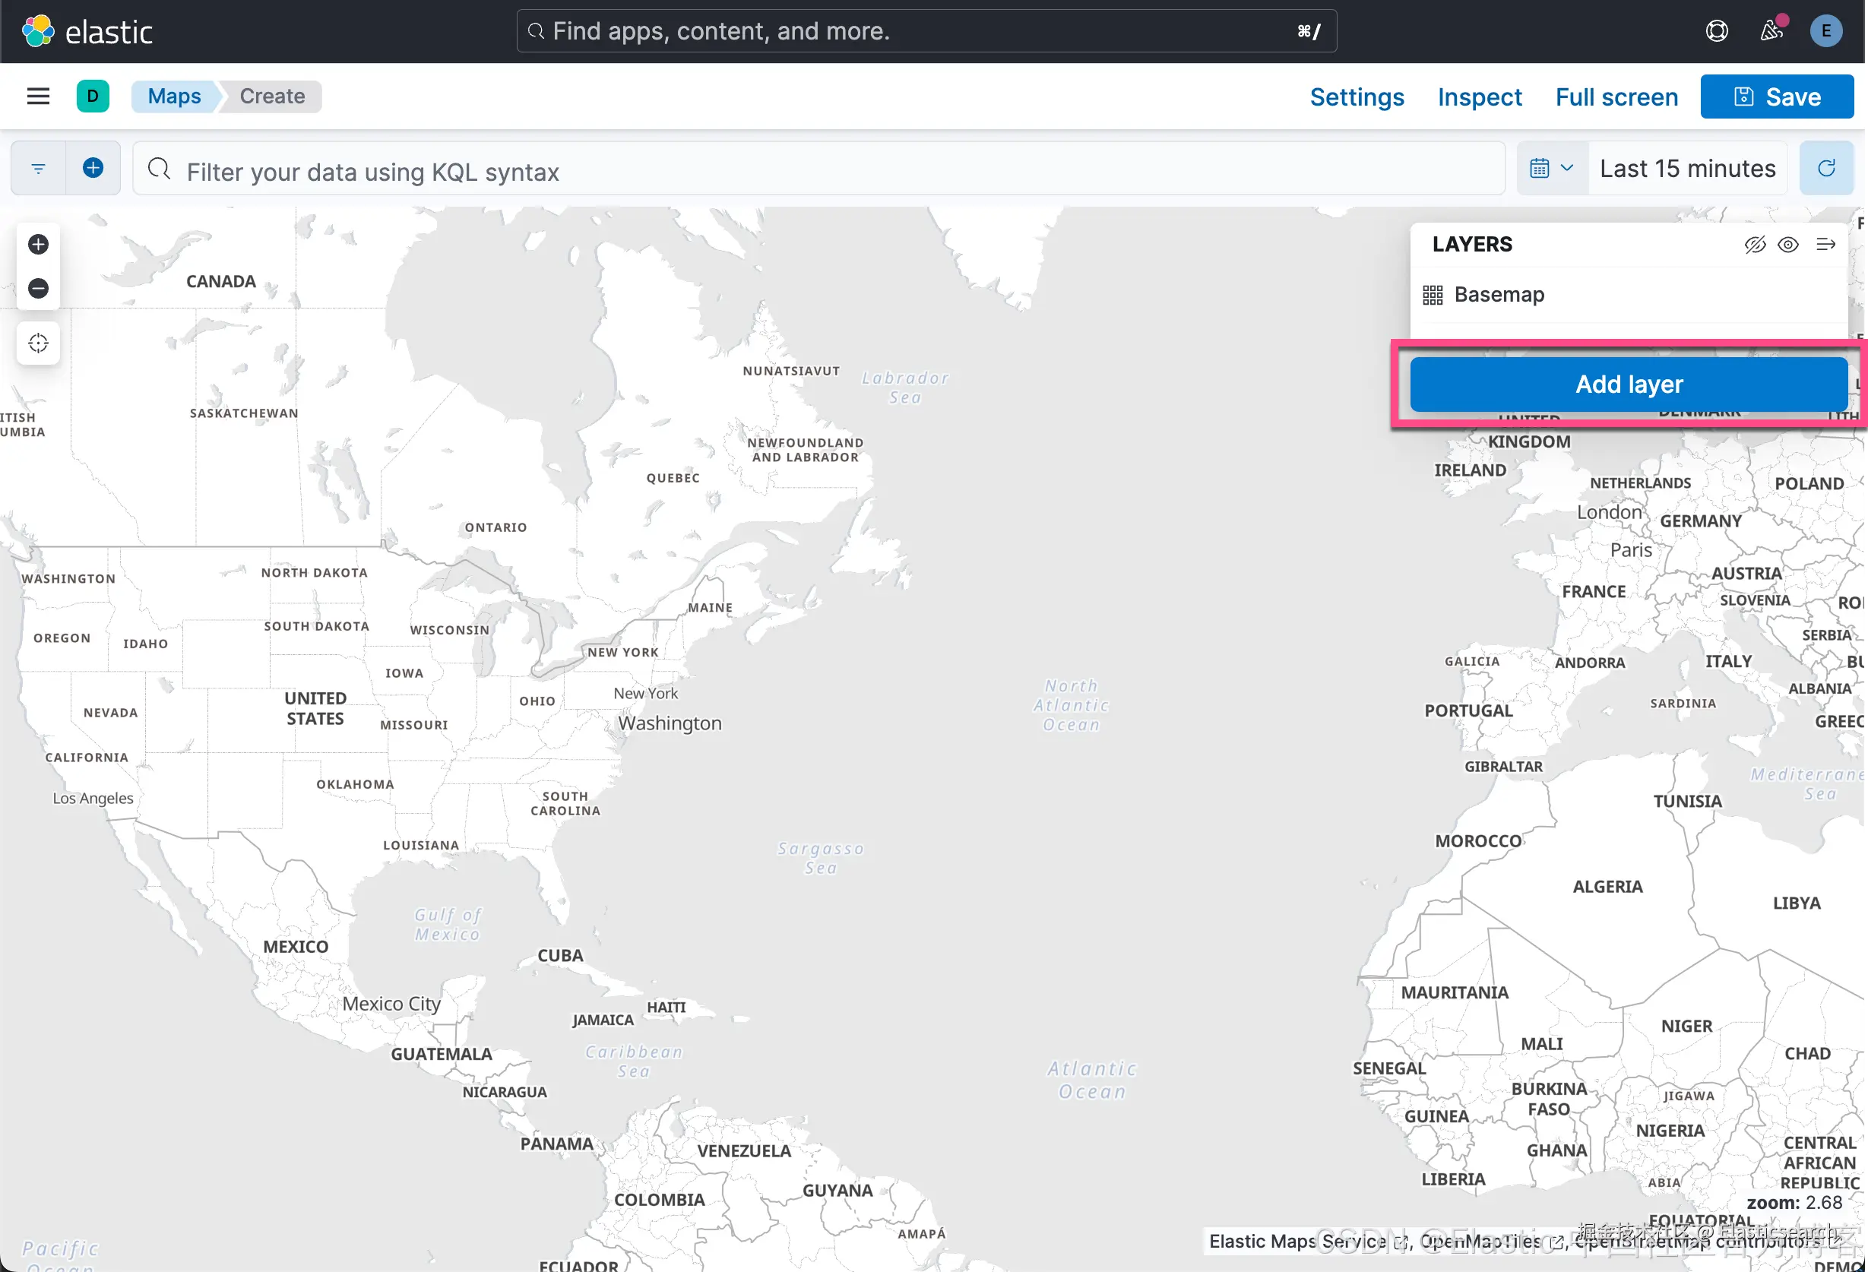Viewport: 1868px width, 1272px height.
Task: Collapse the Layers panel
Action: (x=1825, y=245)
